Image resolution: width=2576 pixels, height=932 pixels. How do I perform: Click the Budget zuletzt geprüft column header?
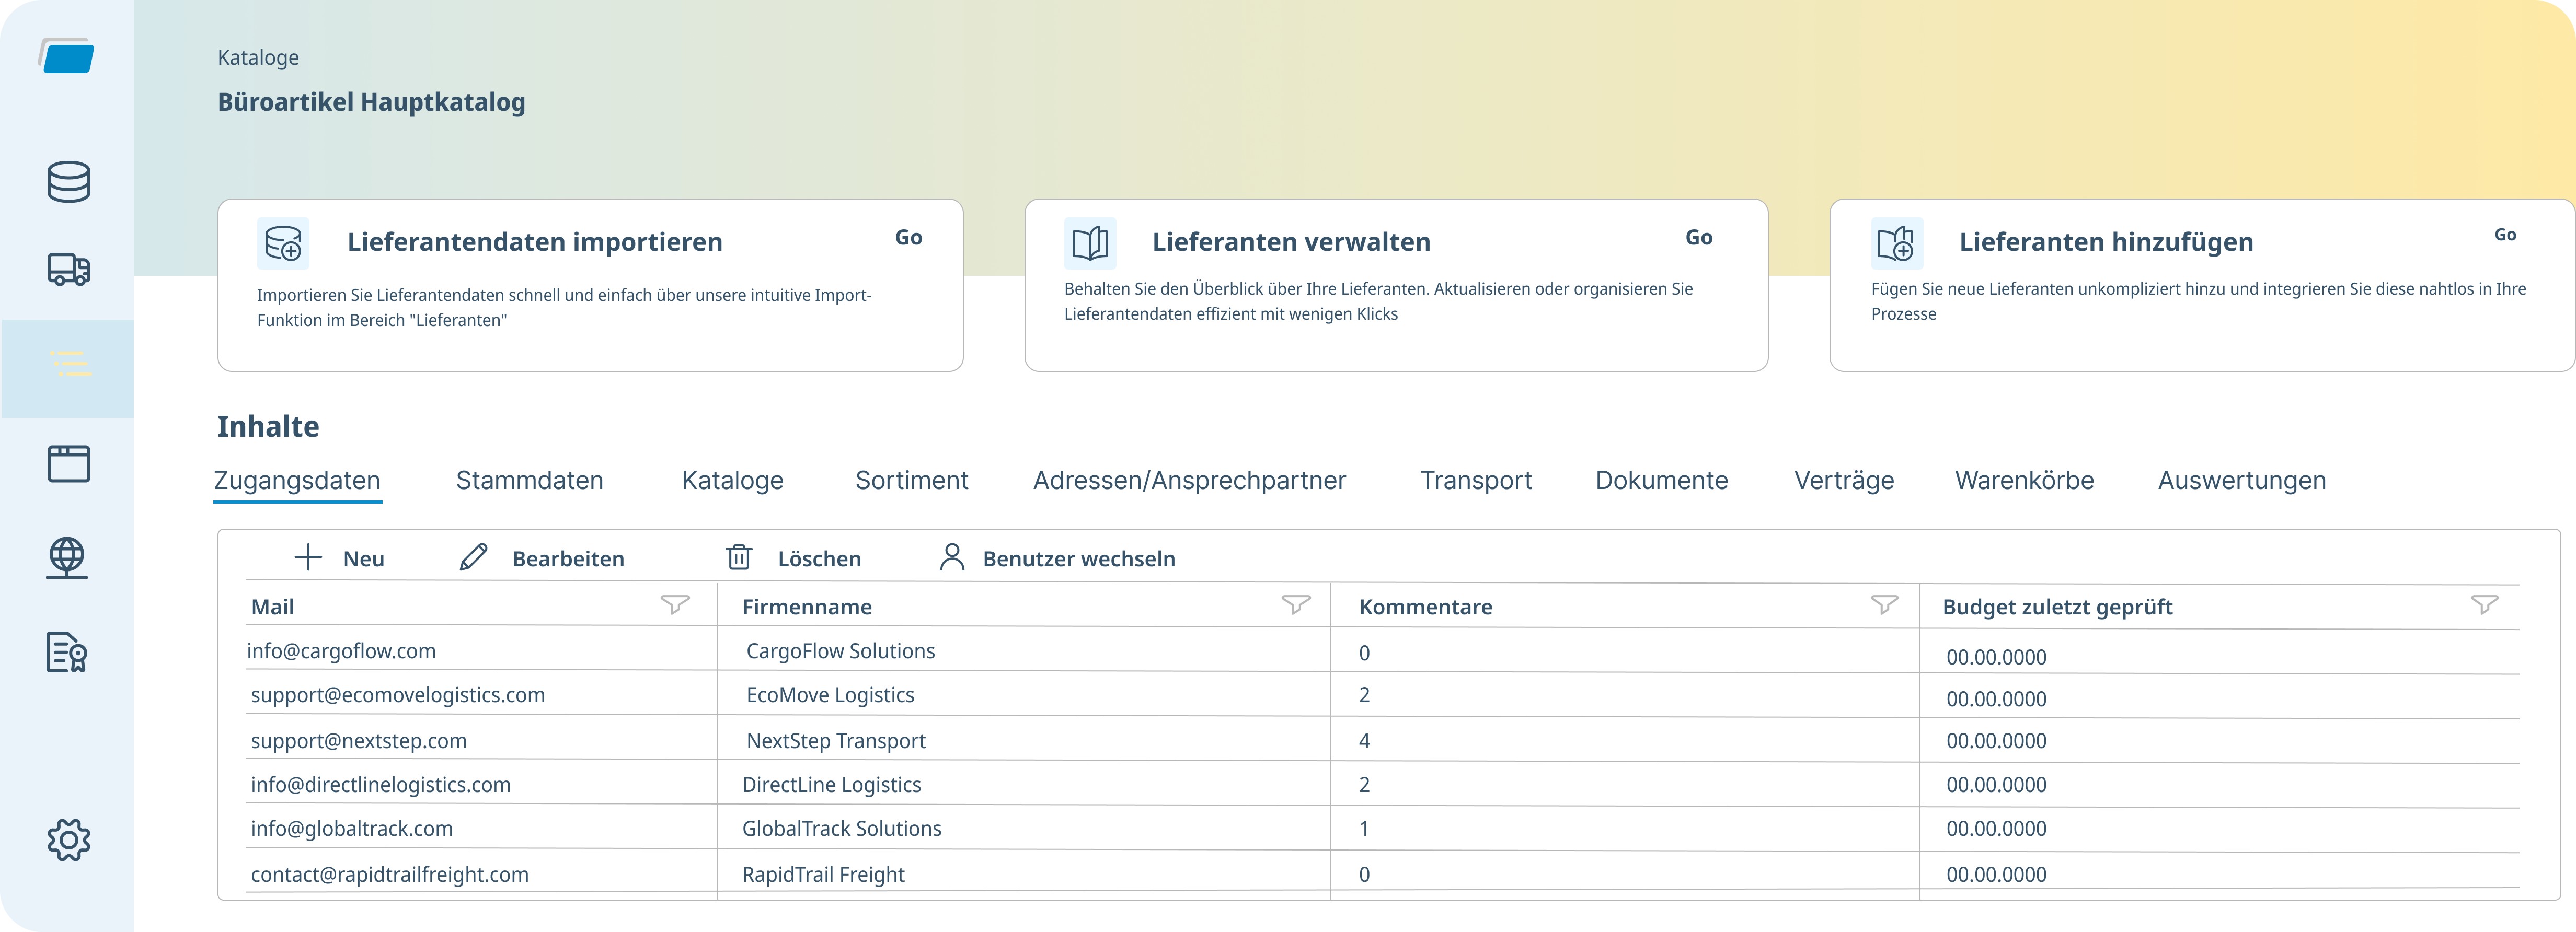[2057, 608]
